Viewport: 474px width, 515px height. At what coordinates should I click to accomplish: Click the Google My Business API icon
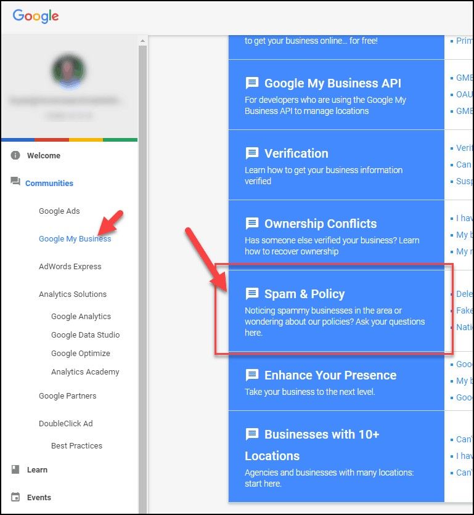coord(251,83)
